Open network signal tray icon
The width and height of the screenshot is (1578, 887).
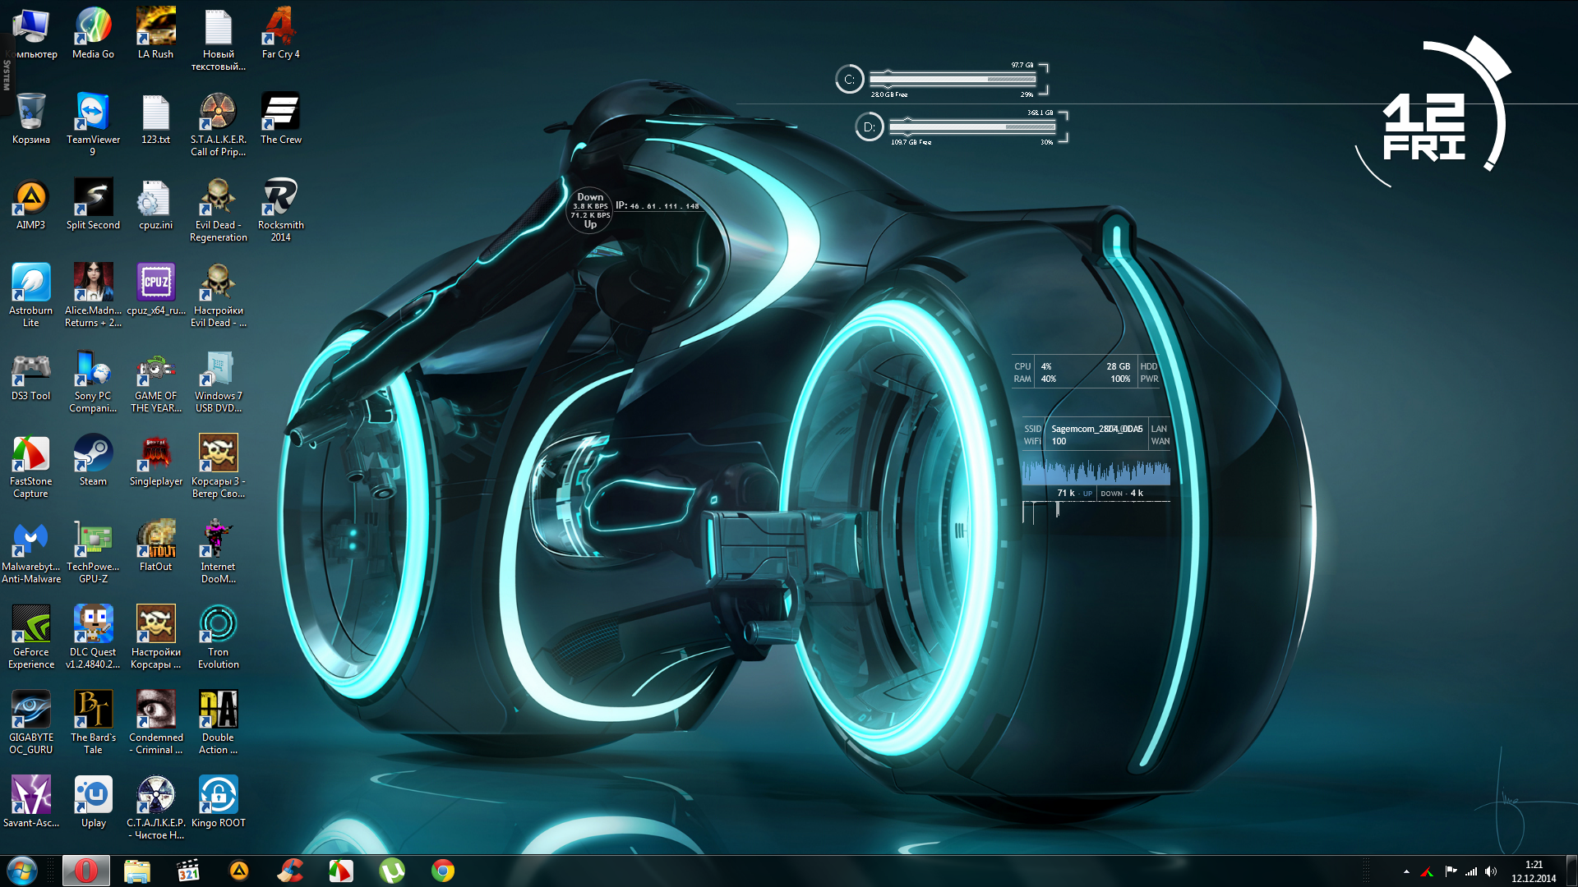pyautogui.click(x=1471, y=871)
